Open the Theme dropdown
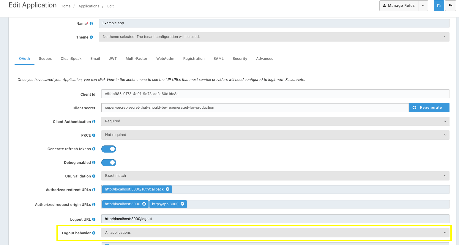 (x=274, y=37)
